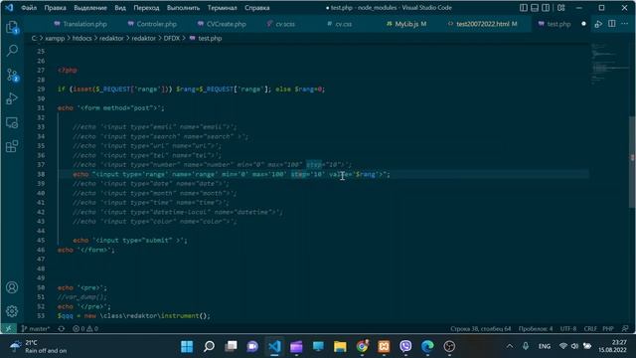This screenshot has width=636, height=358.
Task: Change the UTF-8 encoding setting
Action: pos(568,328)
